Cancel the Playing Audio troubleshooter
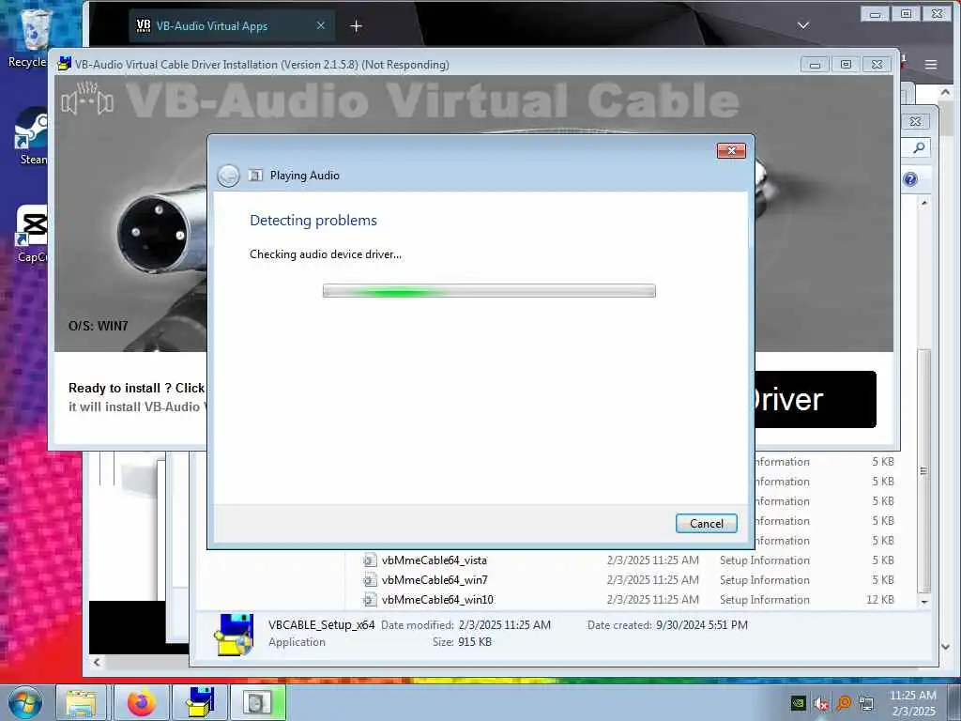The width and height of the screenshot is (961, 721). coord(706,523)
